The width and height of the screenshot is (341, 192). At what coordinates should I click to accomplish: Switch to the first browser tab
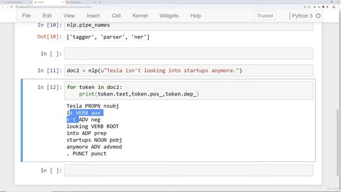coord(16,2)
